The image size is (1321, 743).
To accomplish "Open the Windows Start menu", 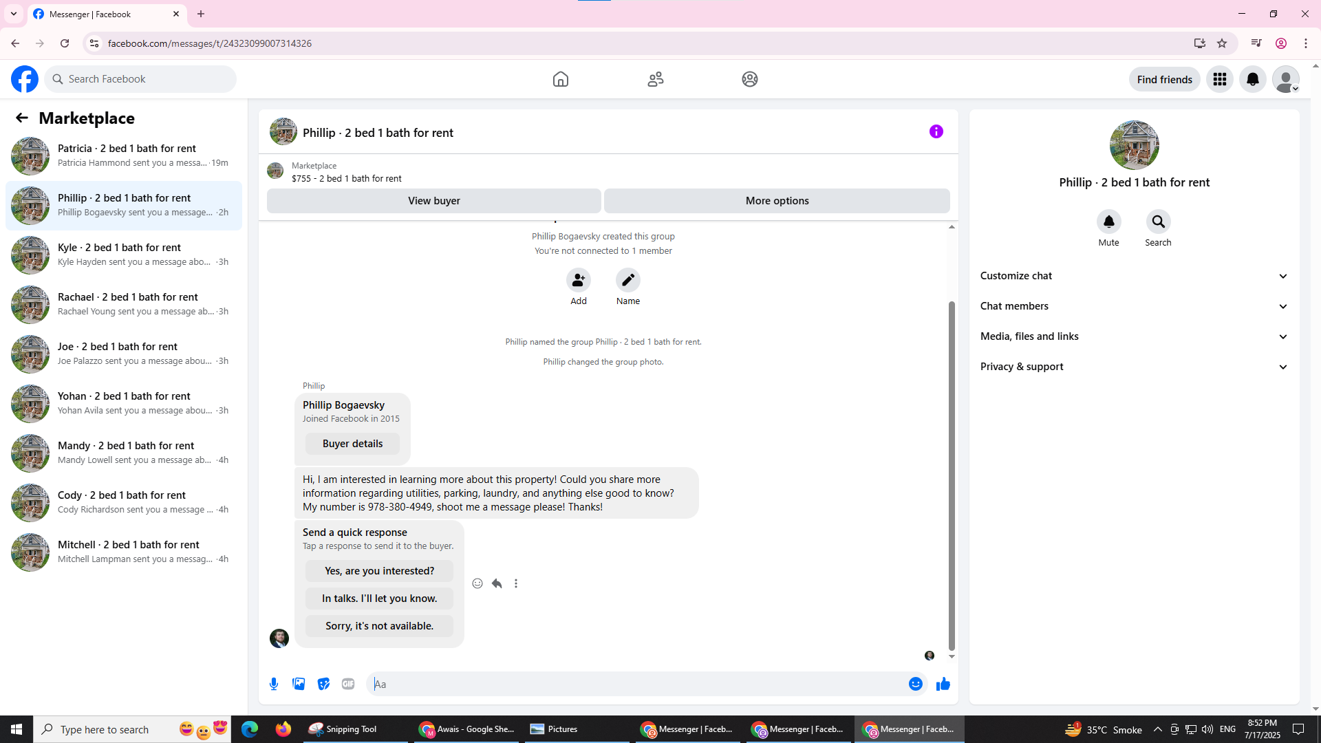I will [17, 729].
